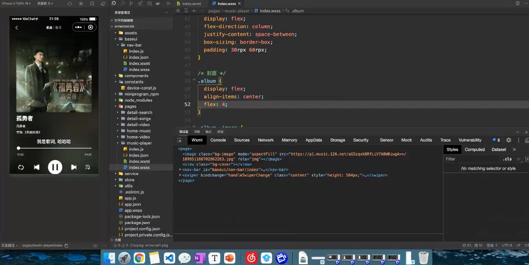Click the back arrow in simulator nav bar
Viewport: 529px width, 265px height.
[x=17, y=27]
